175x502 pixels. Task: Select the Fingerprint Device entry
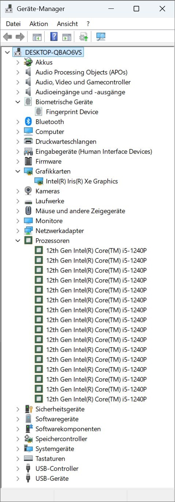tap(72, 112)
